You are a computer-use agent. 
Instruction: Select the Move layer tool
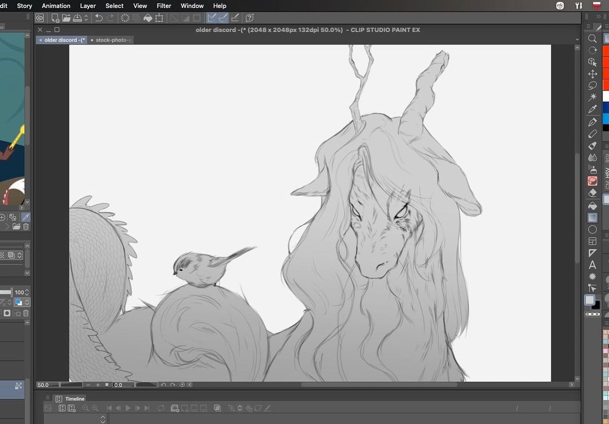click(593, 74)
